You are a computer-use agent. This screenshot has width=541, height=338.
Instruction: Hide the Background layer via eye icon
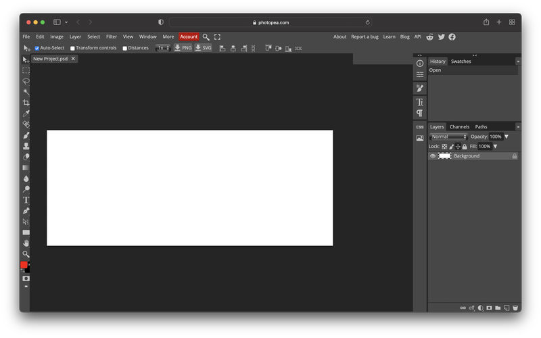coord(433,156)
